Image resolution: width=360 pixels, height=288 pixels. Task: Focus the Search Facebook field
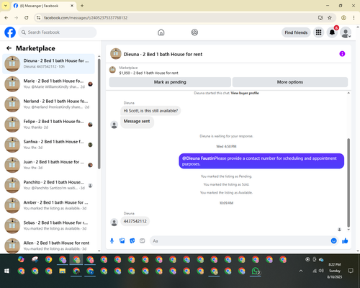tap(58, 32)
